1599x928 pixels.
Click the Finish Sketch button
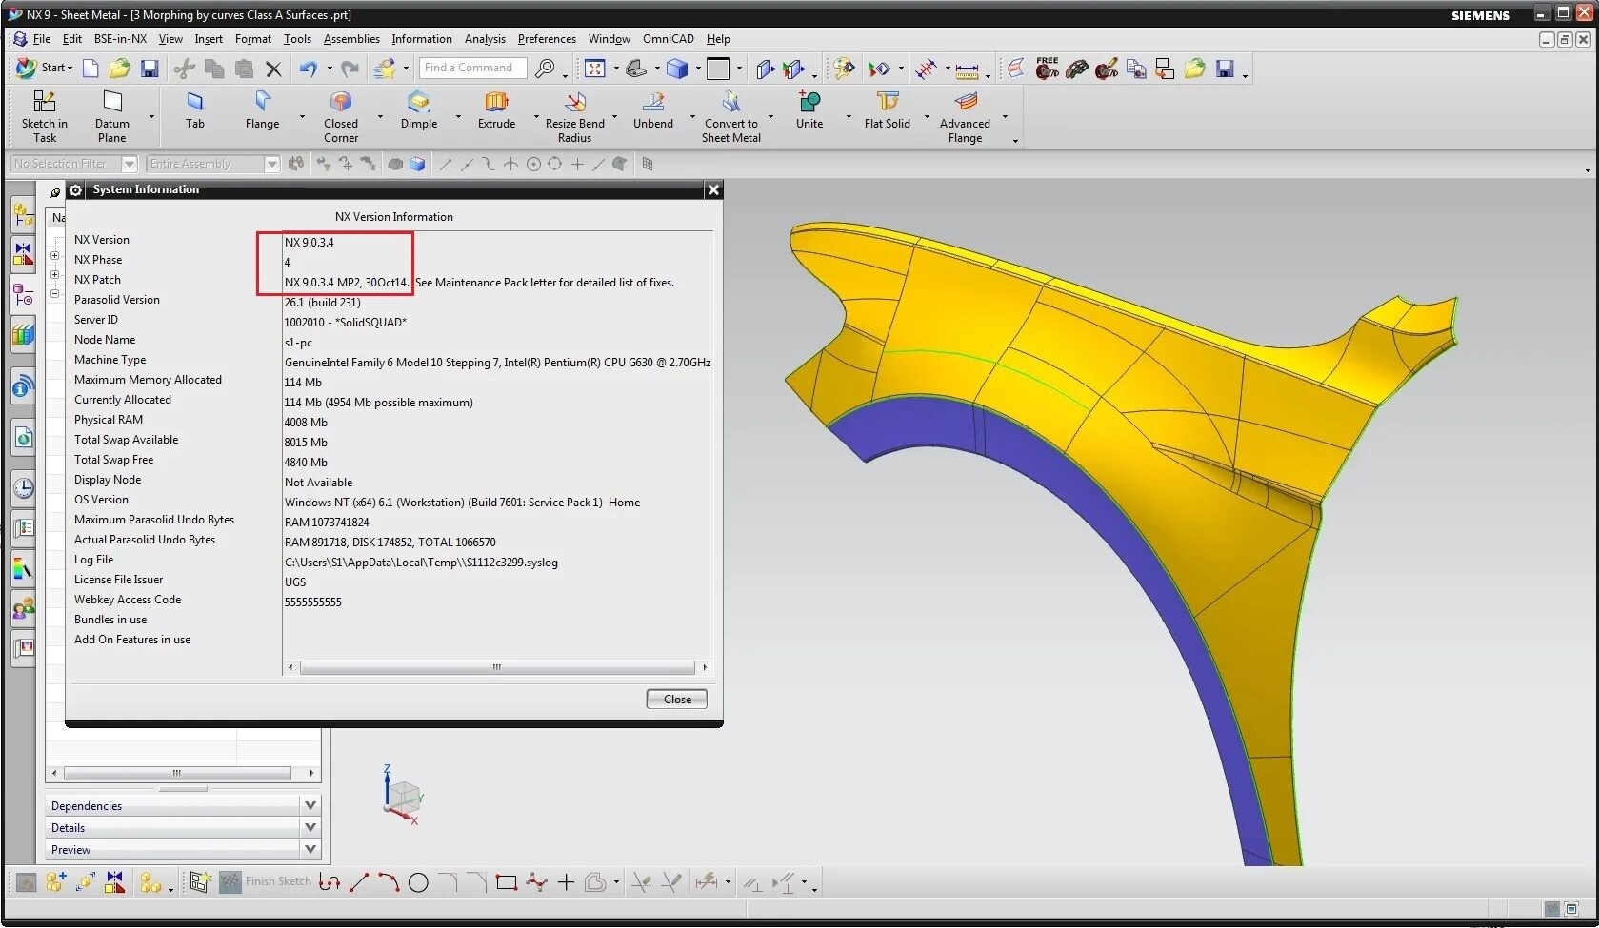[266, 881]
